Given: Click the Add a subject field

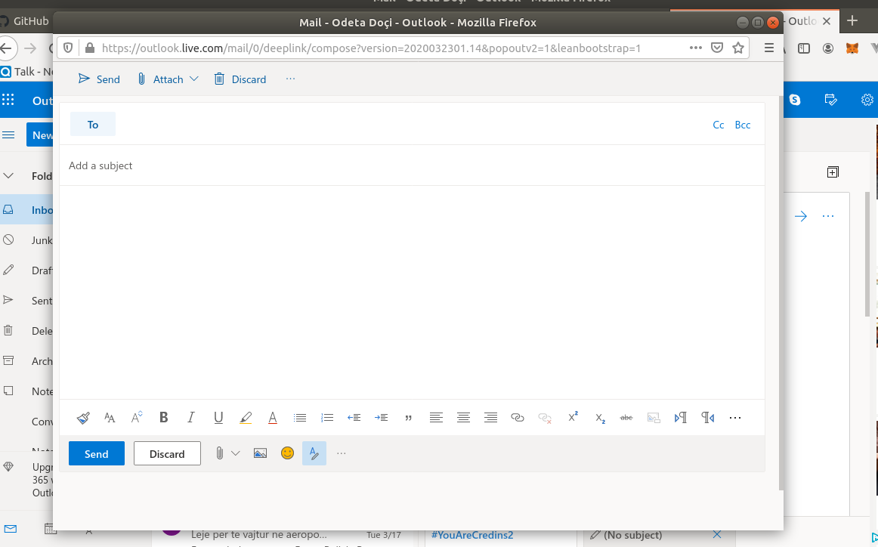Looking at the screenshot, I should coord(412,165).
